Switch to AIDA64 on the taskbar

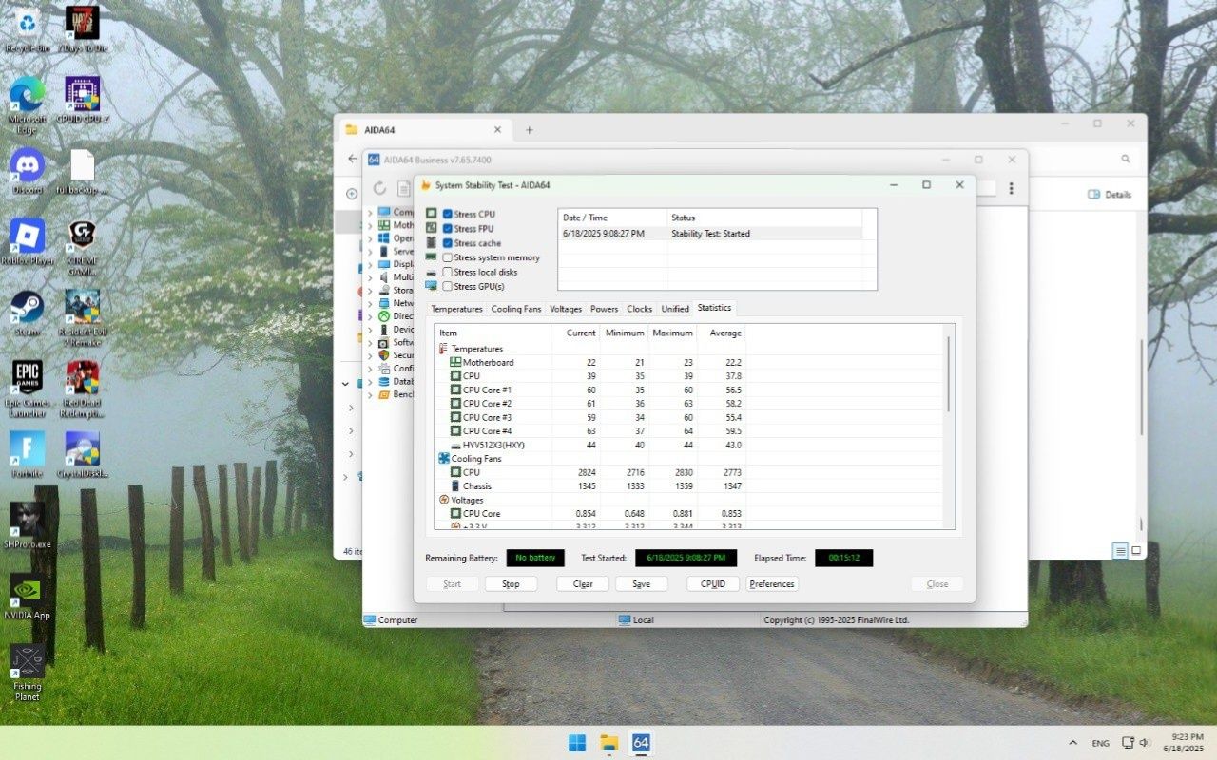[641, 742]
